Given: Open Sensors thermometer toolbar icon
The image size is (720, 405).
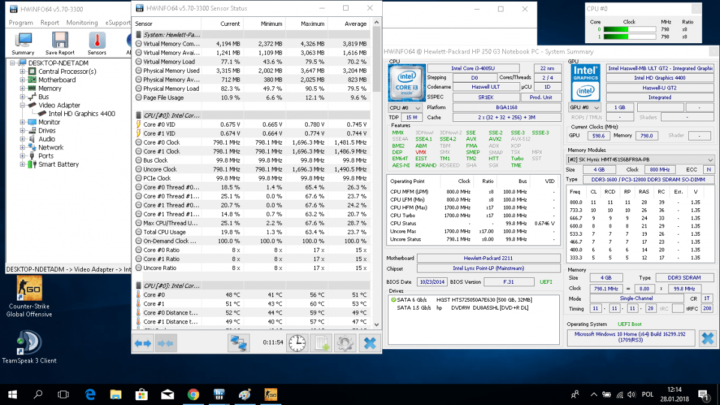Looking at the screenshot, I should tap(97, 44).
